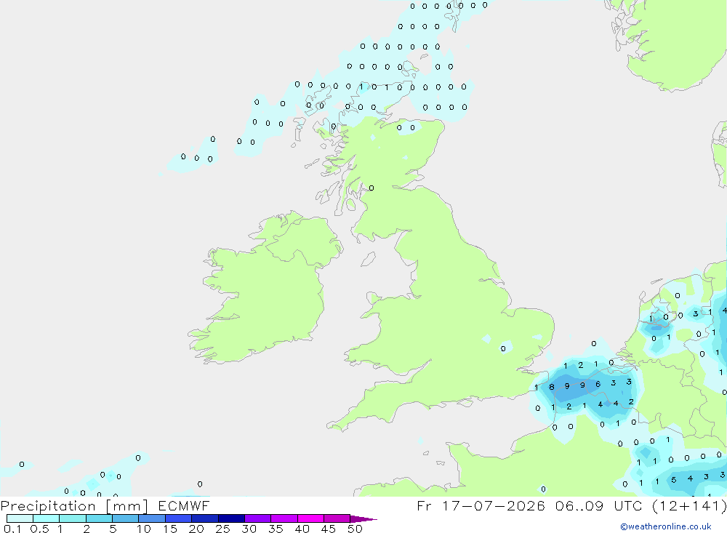Click the "UTC" timezone label
The width and height of the screenshot is (727, 533).
pos(628,505)
